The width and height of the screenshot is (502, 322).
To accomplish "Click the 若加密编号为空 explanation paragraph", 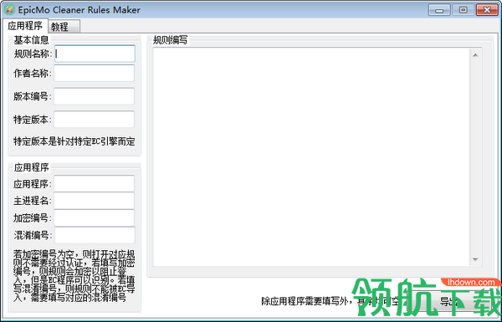I will 74,276.
